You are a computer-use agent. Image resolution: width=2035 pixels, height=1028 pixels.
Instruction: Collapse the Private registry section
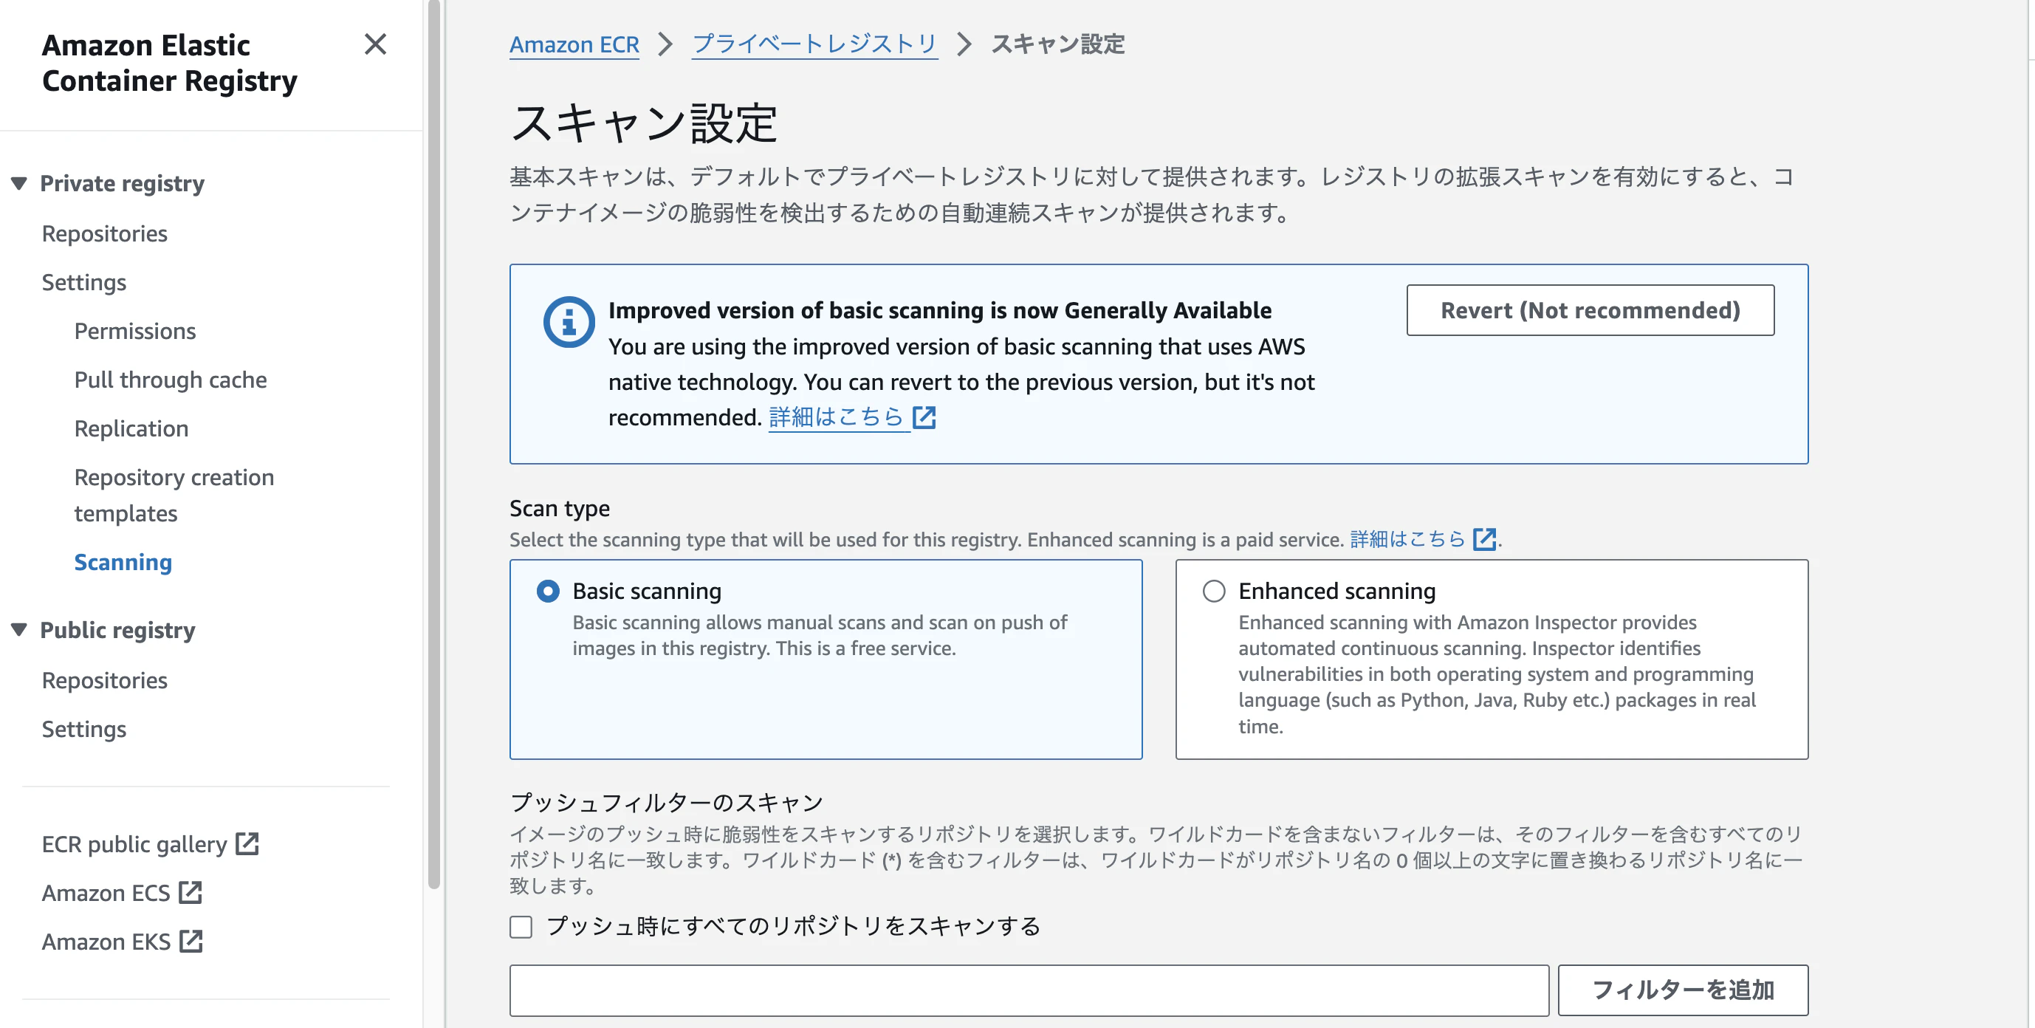point(20,183)
